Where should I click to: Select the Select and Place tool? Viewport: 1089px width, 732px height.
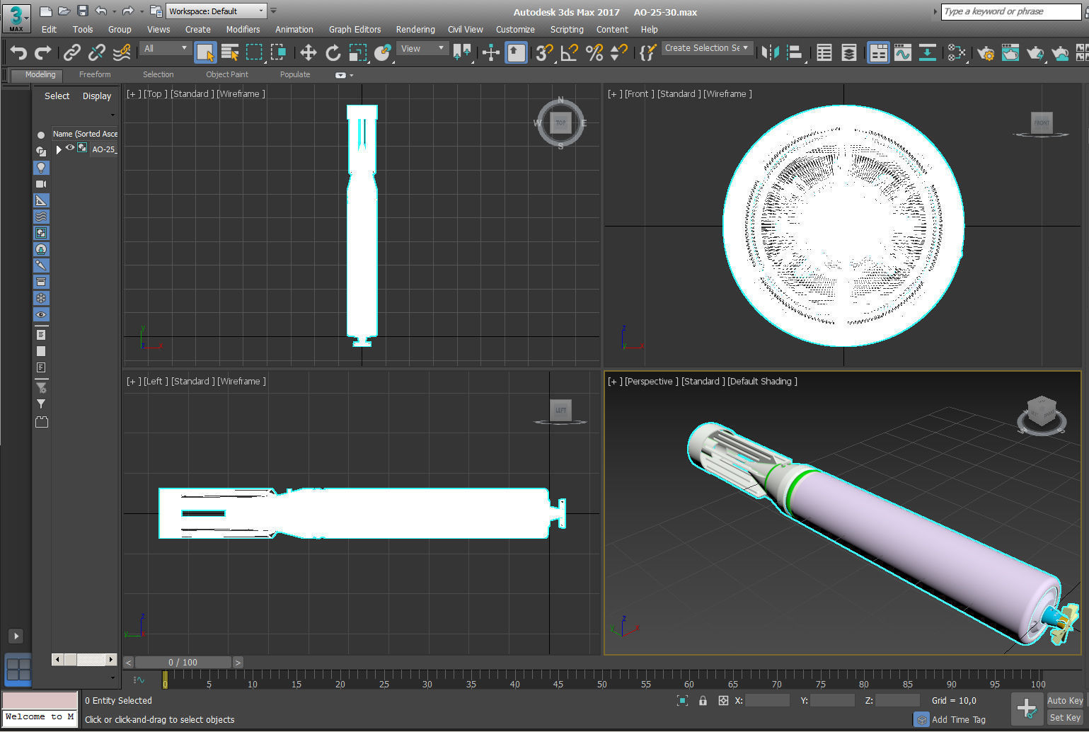click(383, 52)
